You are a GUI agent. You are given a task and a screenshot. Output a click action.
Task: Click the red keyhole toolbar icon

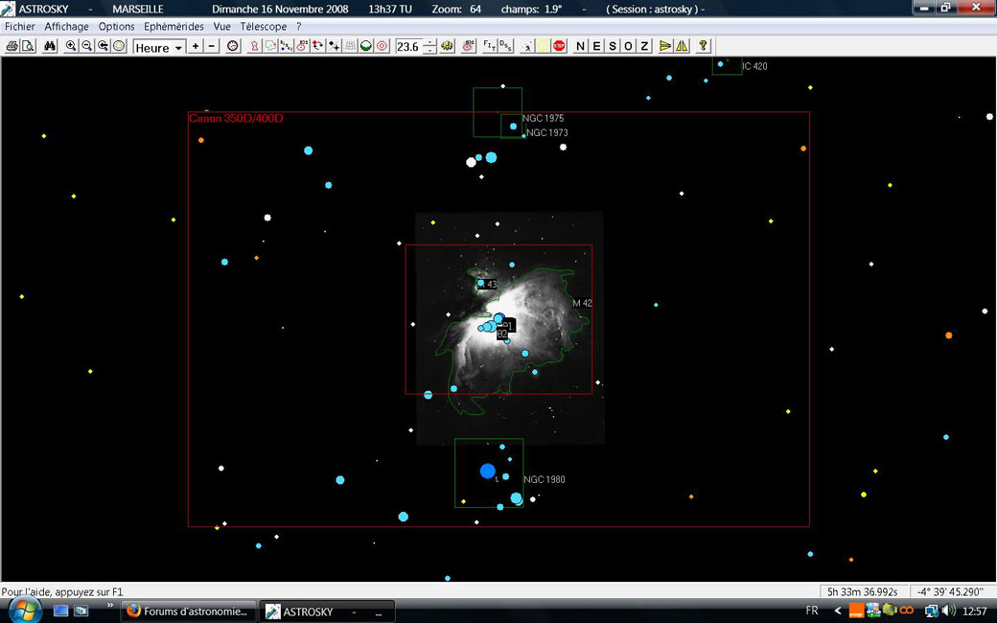pos(254,46)
